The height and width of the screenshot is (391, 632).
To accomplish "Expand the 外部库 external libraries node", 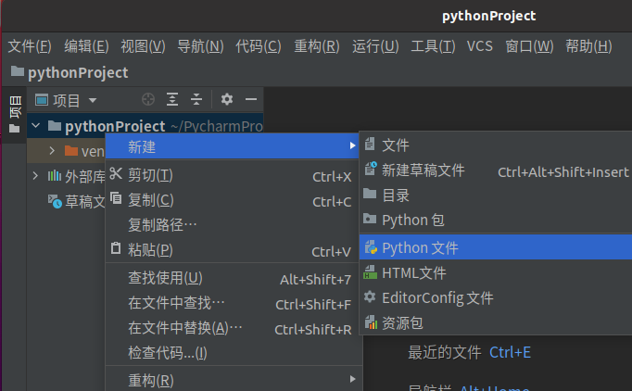I will [35, 176].
